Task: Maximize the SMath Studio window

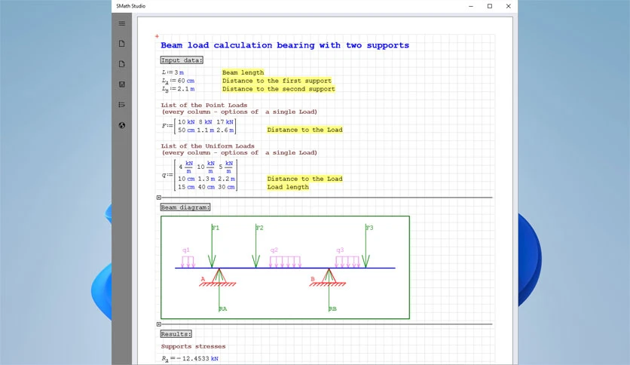Action: point(490,6)
